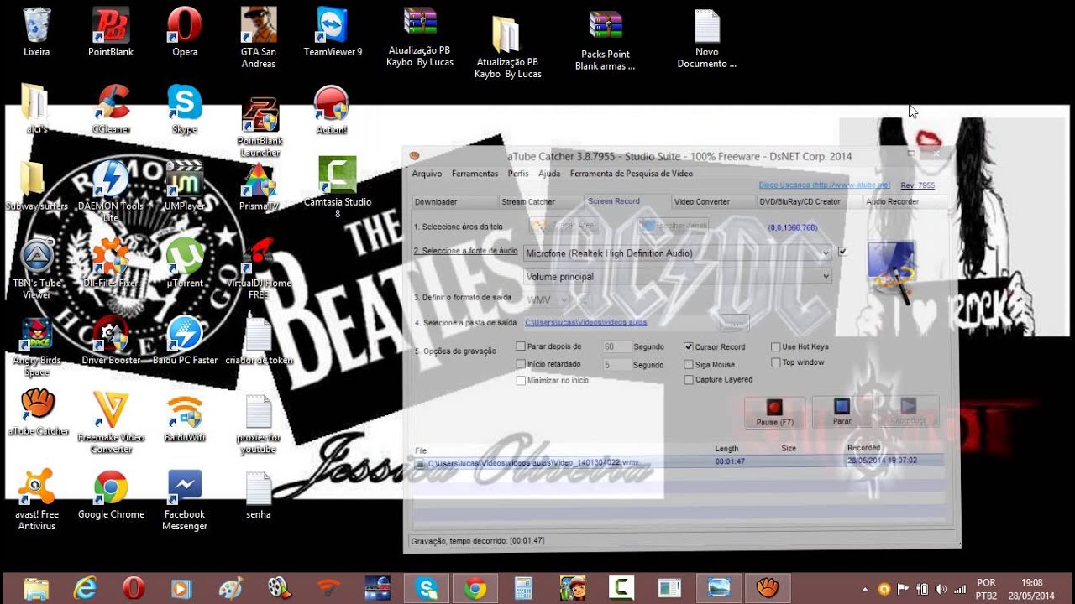The image size is (1075, 604).
Task: Open the Ajuda menu
Action: 549,174
